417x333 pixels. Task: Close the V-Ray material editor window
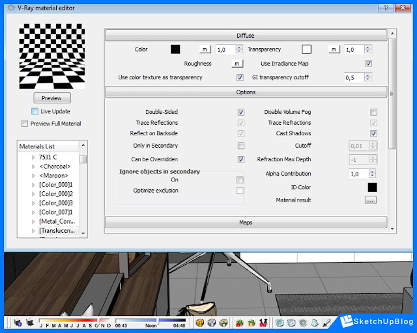pyautogui.click(x=403, y=8)
